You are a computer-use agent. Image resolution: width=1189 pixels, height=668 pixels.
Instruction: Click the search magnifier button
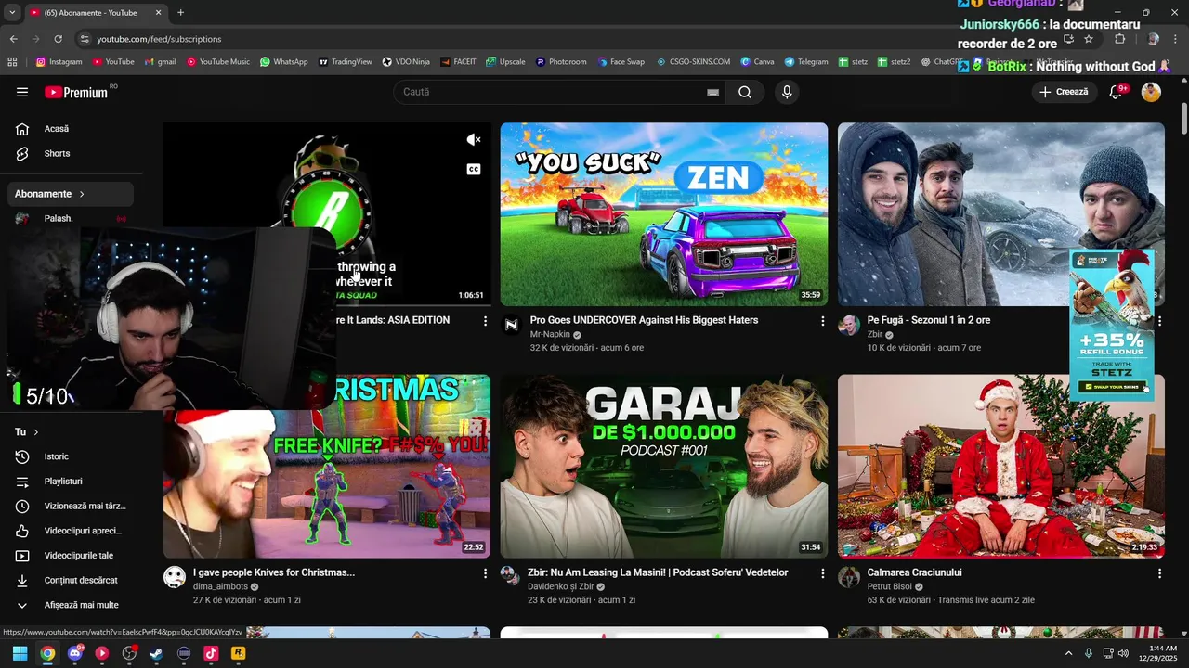pyautogui.click(x=745, y=92)
